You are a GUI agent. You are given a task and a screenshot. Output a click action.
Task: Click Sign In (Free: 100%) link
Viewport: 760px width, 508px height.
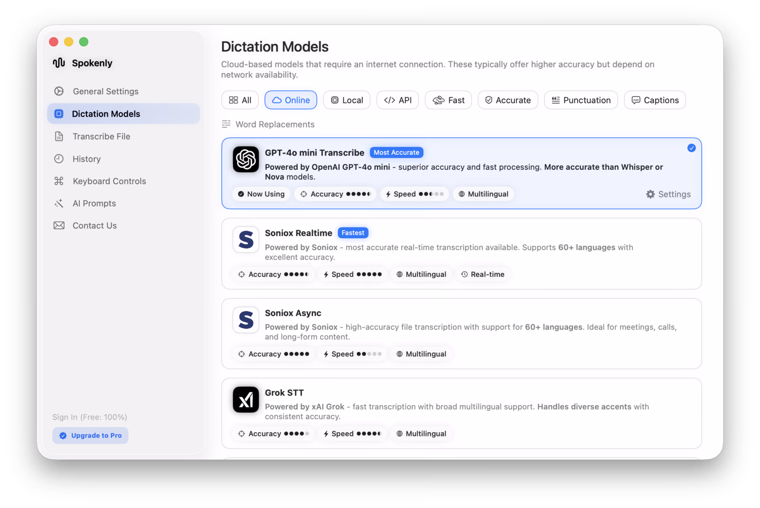[90, 417]
